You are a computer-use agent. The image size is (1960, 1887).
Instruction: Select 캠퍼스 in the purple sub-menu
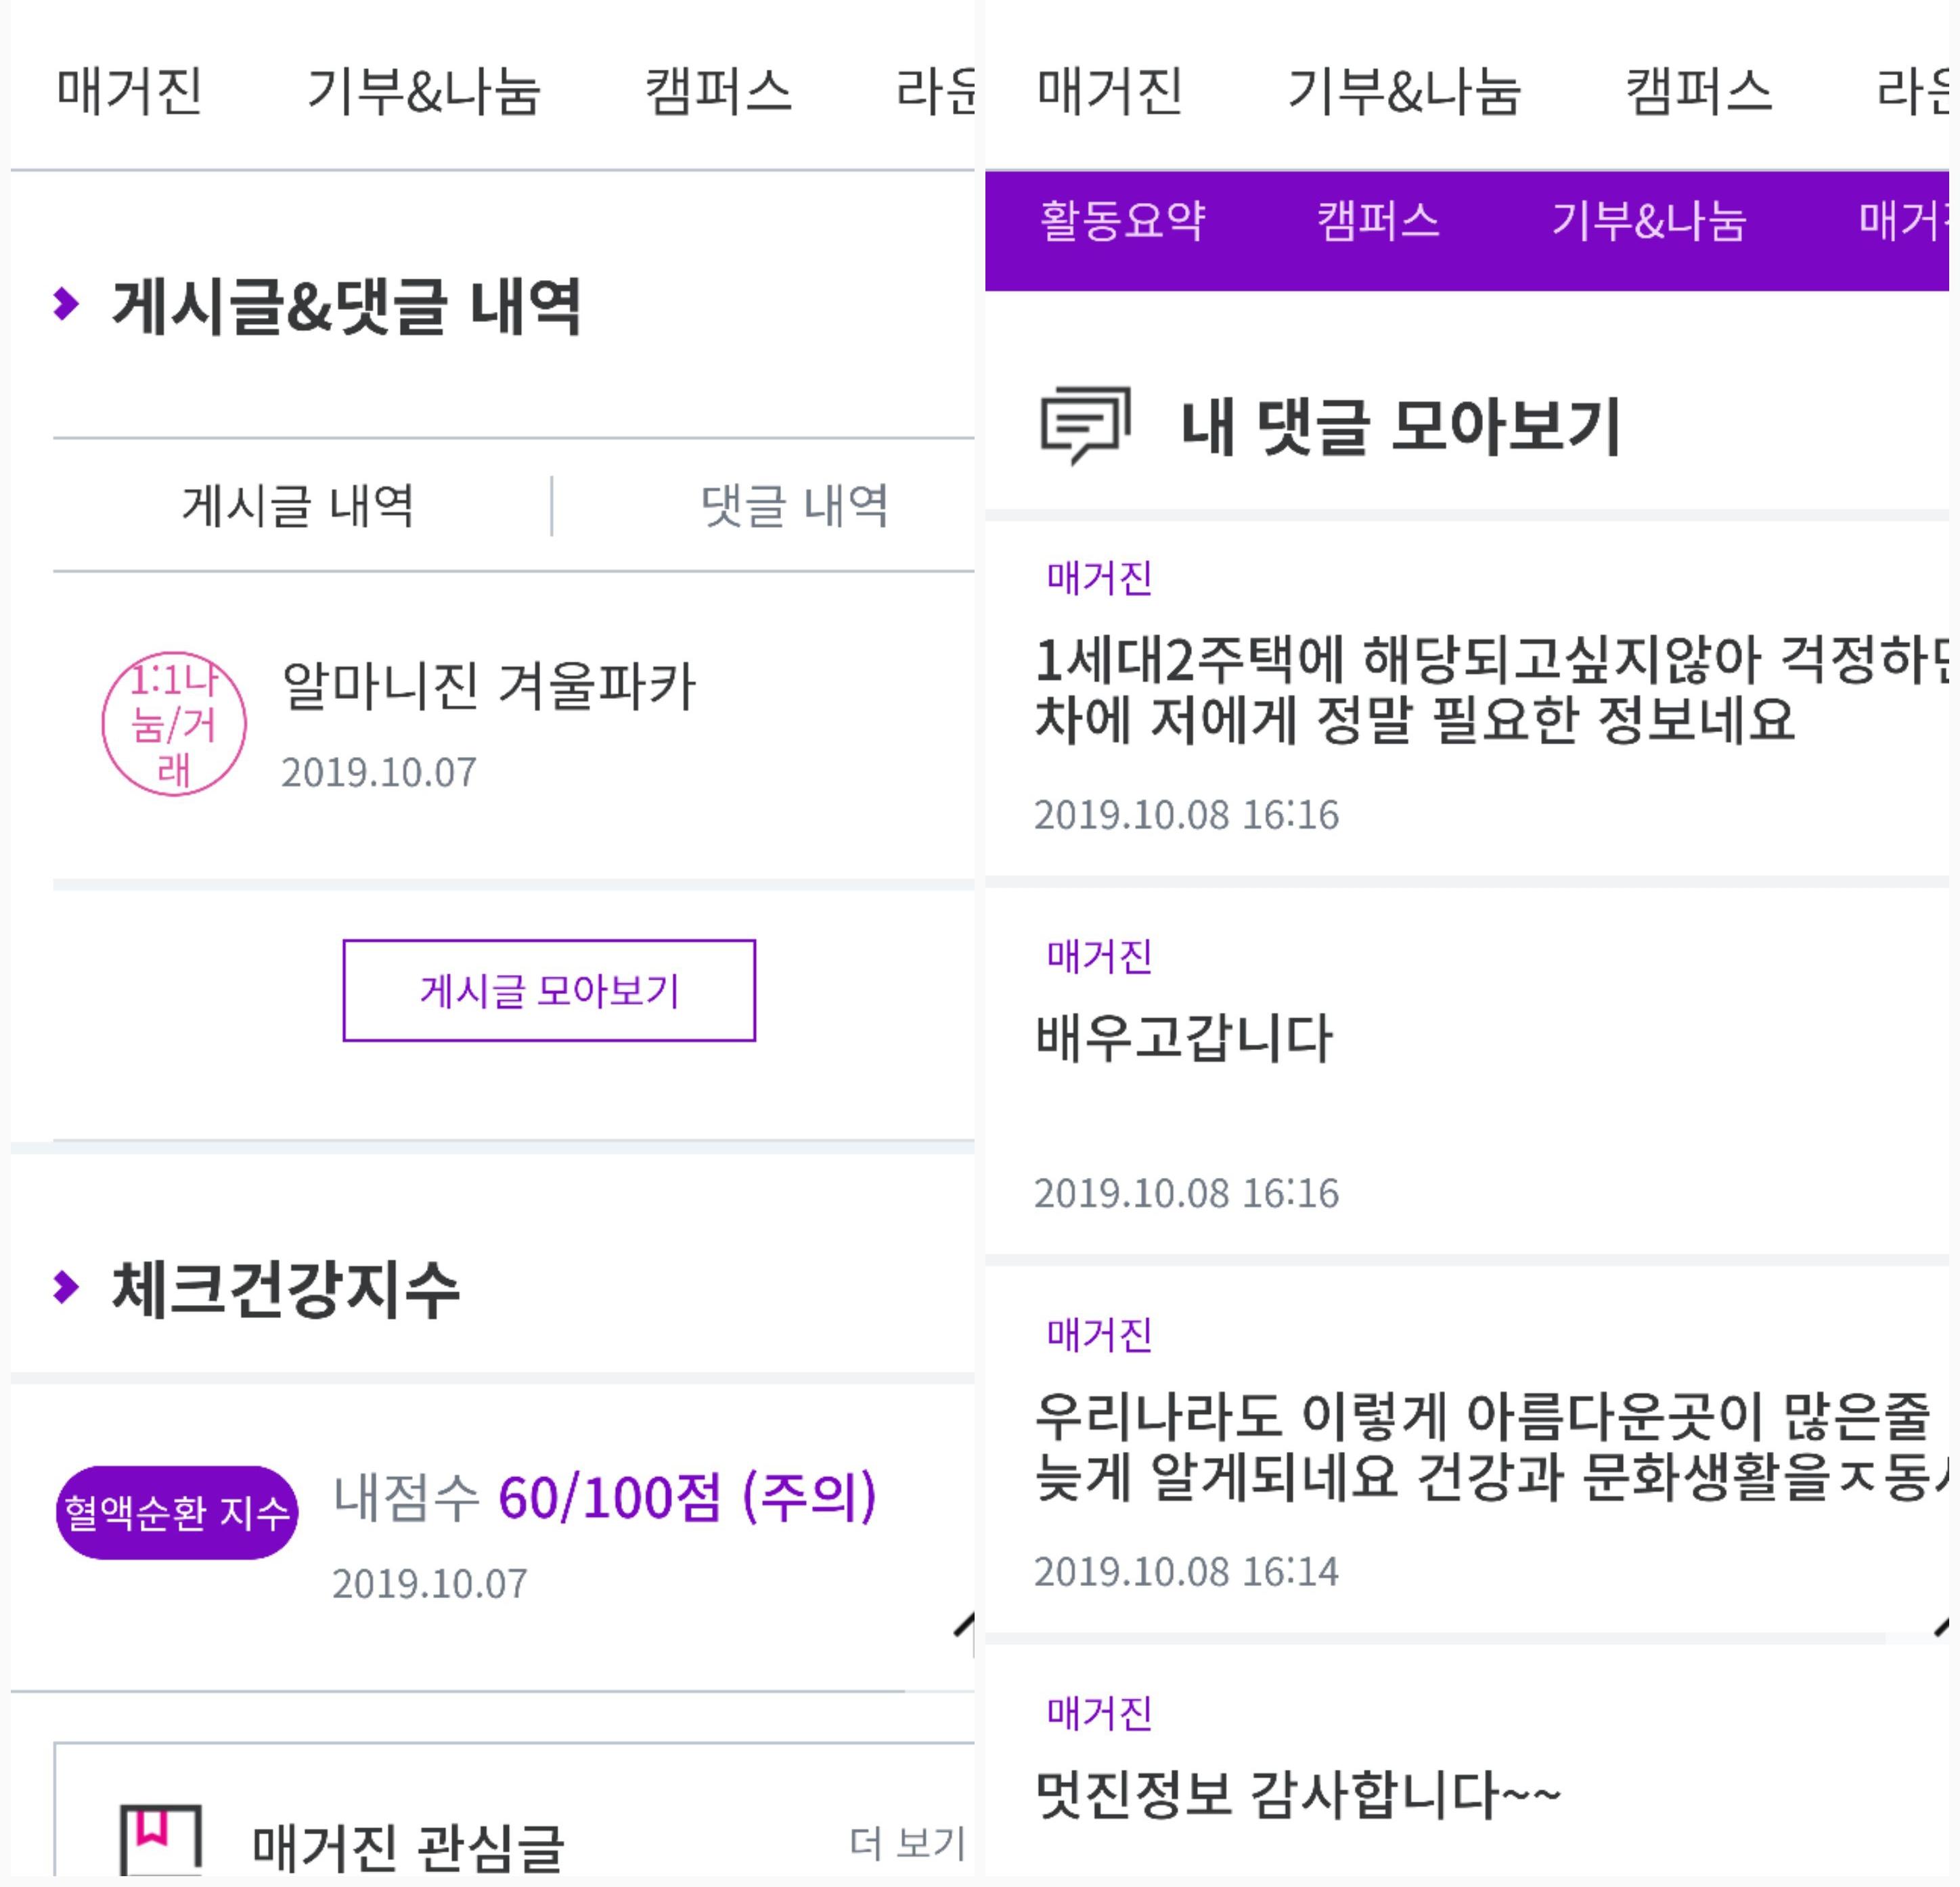1378,220
